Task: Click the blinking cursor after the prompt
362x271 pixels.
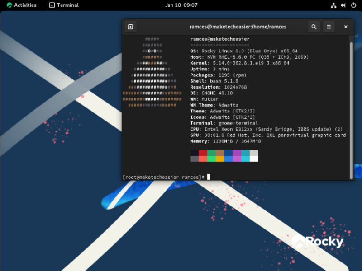Action: coord(209,176)
